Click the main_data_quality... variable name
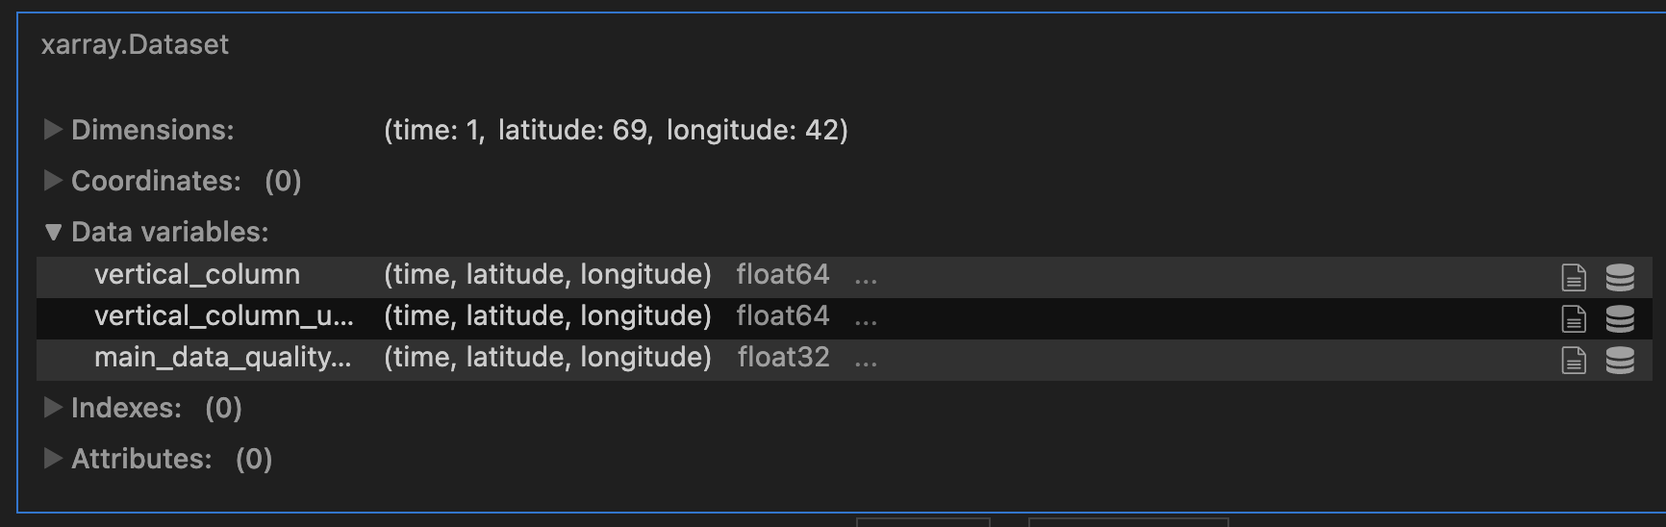1666x527 pixels. point(222,358)
